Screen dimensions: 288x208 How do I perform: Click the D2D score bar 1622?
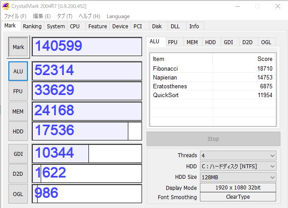click(x=87, y=173)
